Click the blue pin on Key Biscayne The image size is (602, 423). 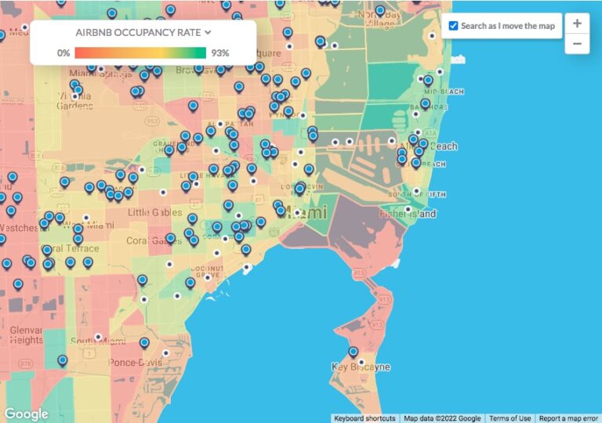click(354, 352)
